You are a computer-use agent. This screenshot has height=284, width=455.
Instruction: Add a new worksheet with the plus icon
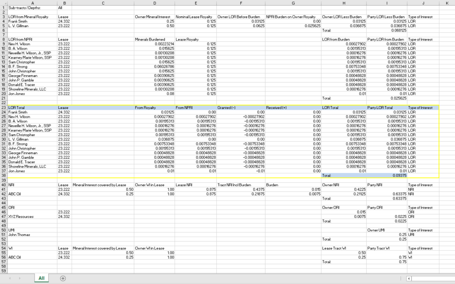click(x=63, y=277)
